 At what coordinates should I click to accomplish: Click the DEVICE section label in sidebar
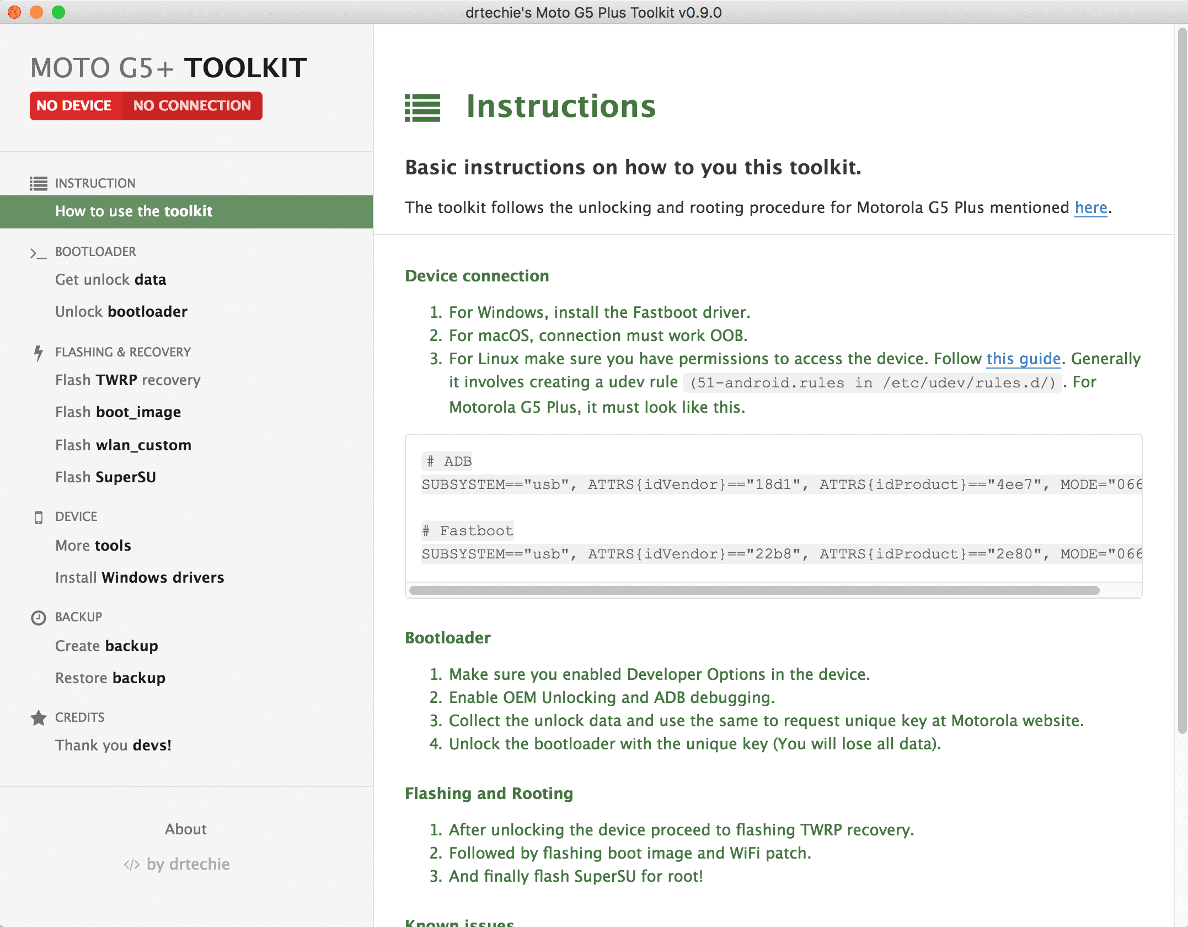click(x=76, y=516)
